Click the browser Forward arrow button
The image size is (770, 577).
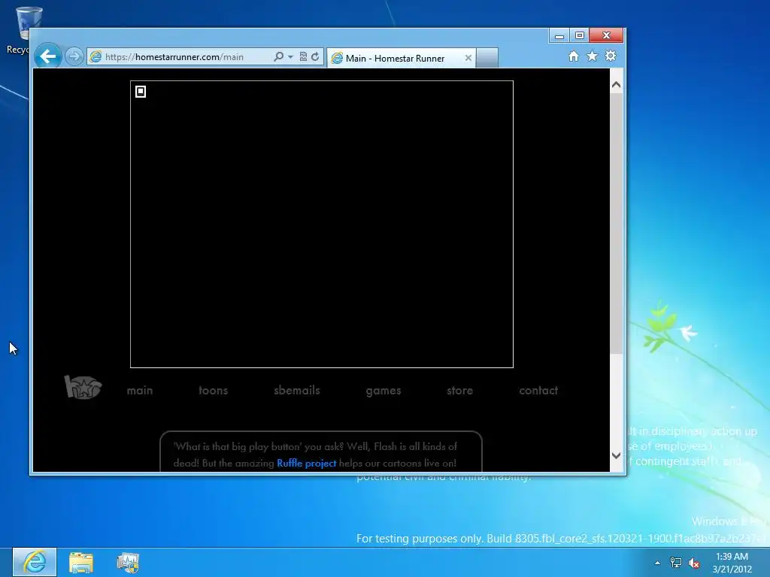(74, 57)
